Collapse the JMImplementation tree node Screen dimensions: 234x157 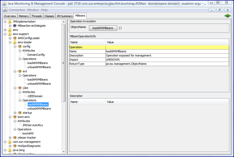tap(5, 22)
